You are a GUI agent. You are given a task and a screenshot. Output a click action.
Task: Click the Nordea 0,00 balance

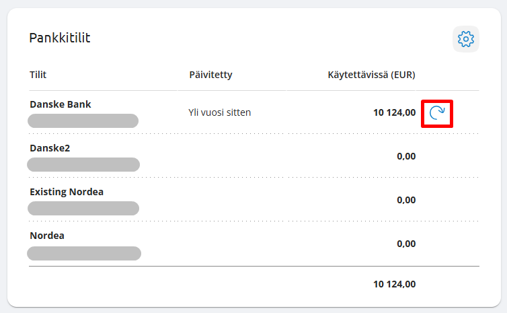pos(406,244)
